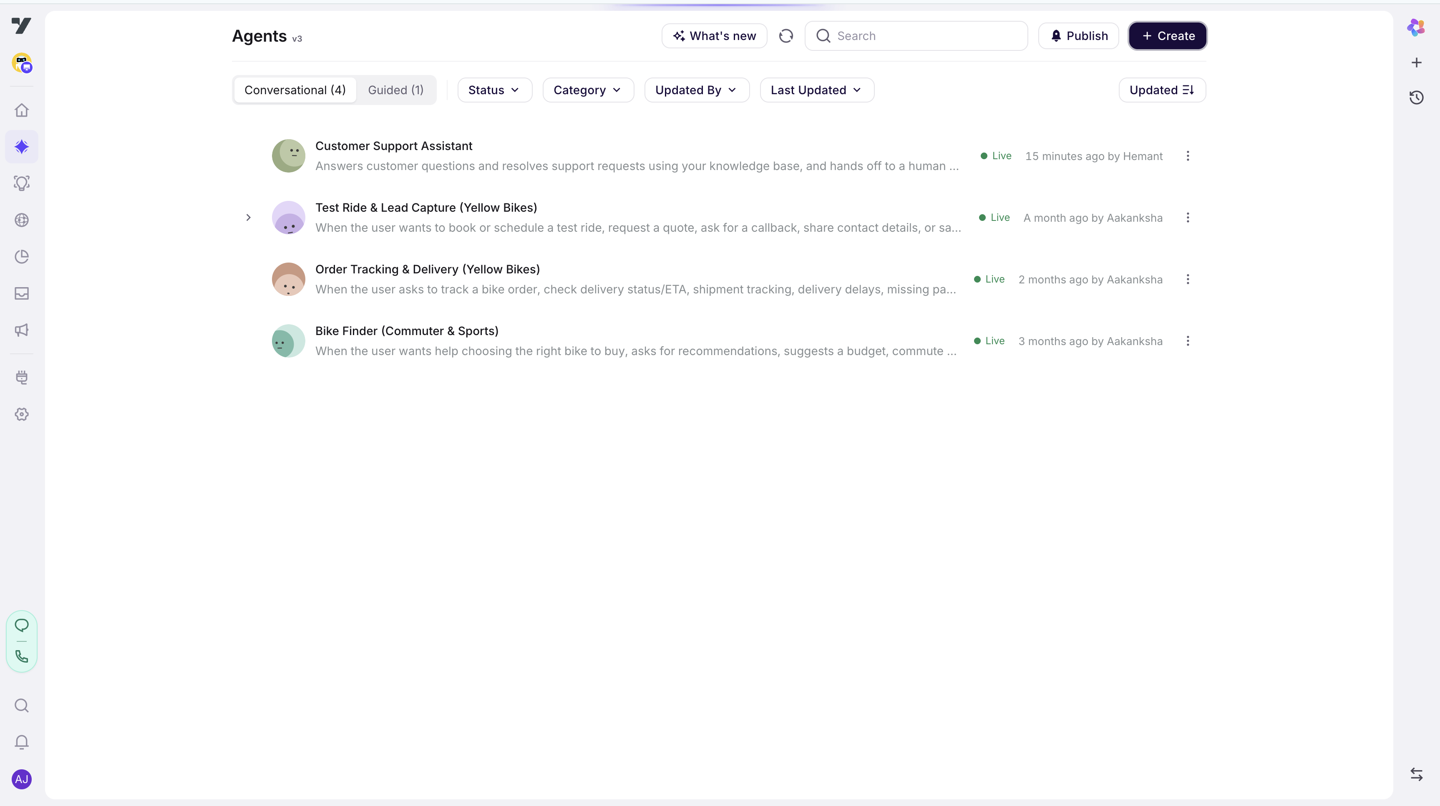The image size is (1440, 806).
Task: Open the Last Updated filter dropdown
Action: (x=817, y=90)
